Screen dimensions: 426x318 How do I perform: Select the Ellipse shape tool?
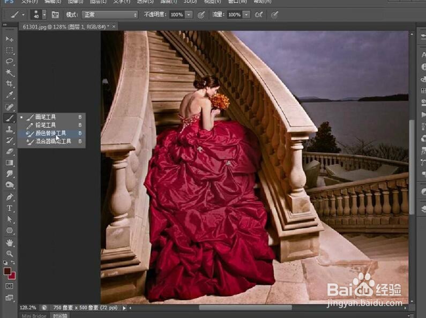[9, 231]
